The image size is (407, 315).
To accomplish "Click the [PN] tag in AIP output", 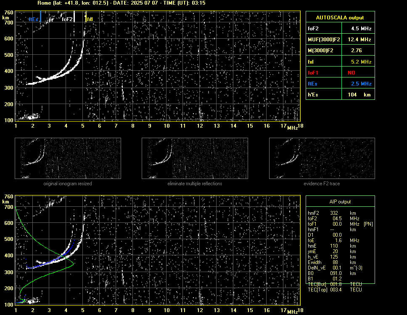I will pyautogui.click(x=368, y=224).
